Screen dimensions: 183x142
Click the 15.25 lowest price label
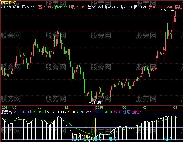coord(96,103)
